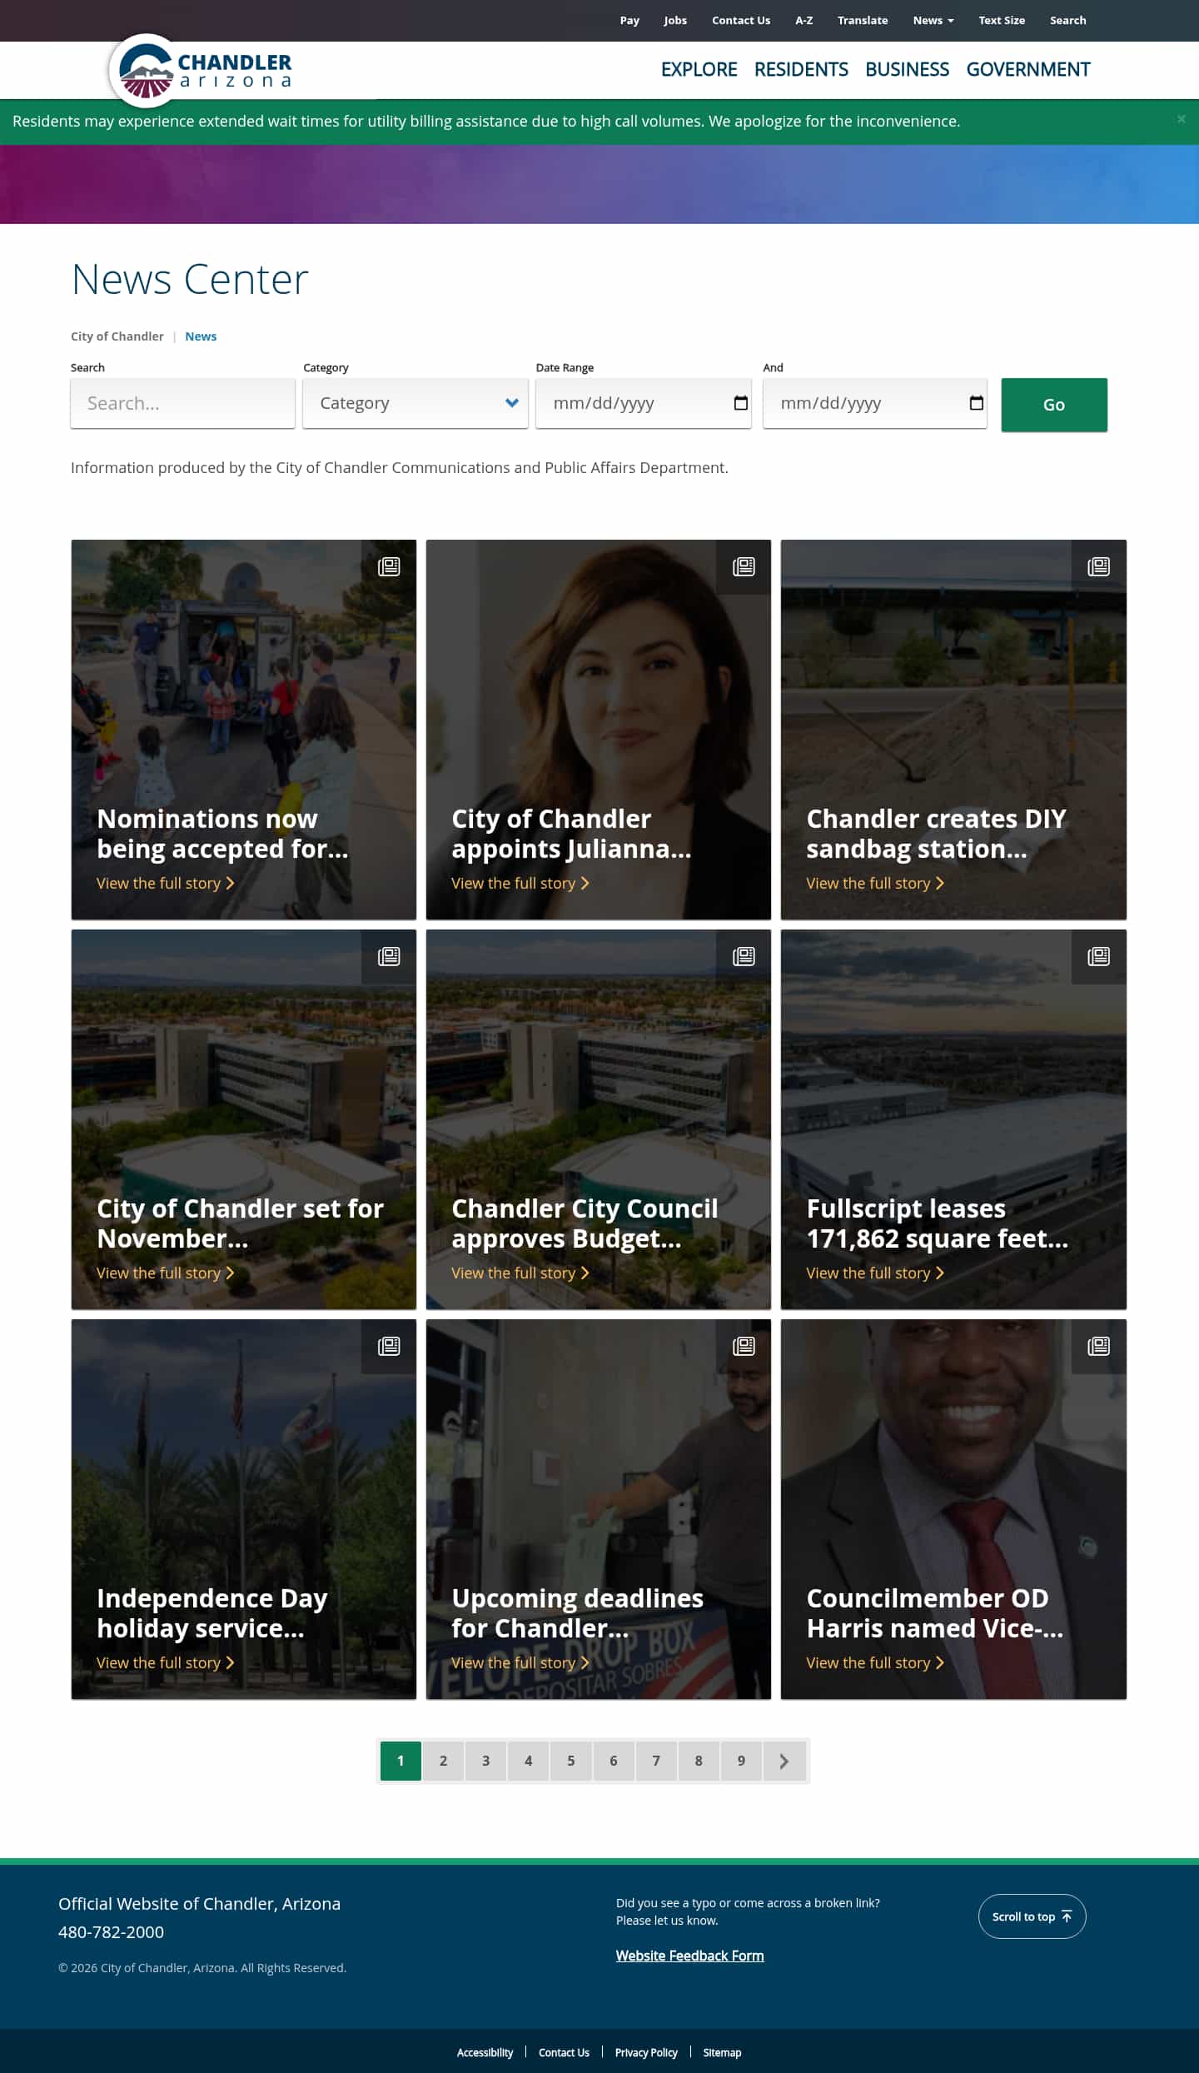Go to page 4 of news

pyautogui.click(x=528, y=1761)
